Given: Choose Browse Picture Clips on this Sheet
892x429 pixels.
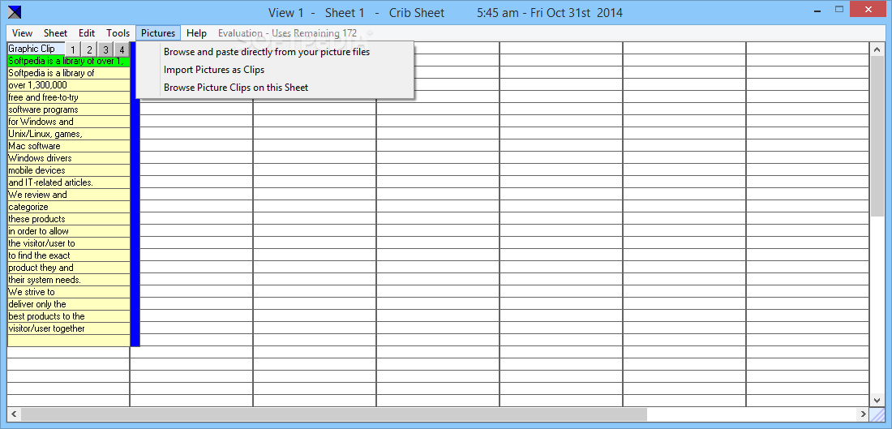Looking at the screenshot, I should 275,87.
